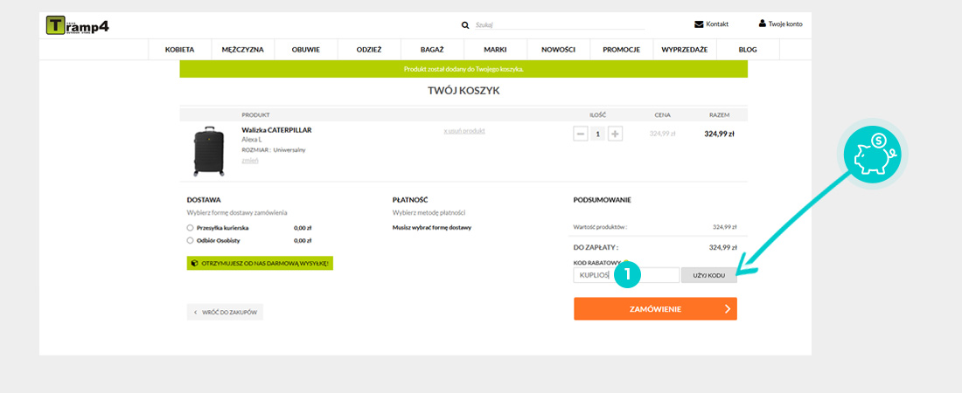Go to the WYPRZEDAŻE section

(x=684, y=50)
